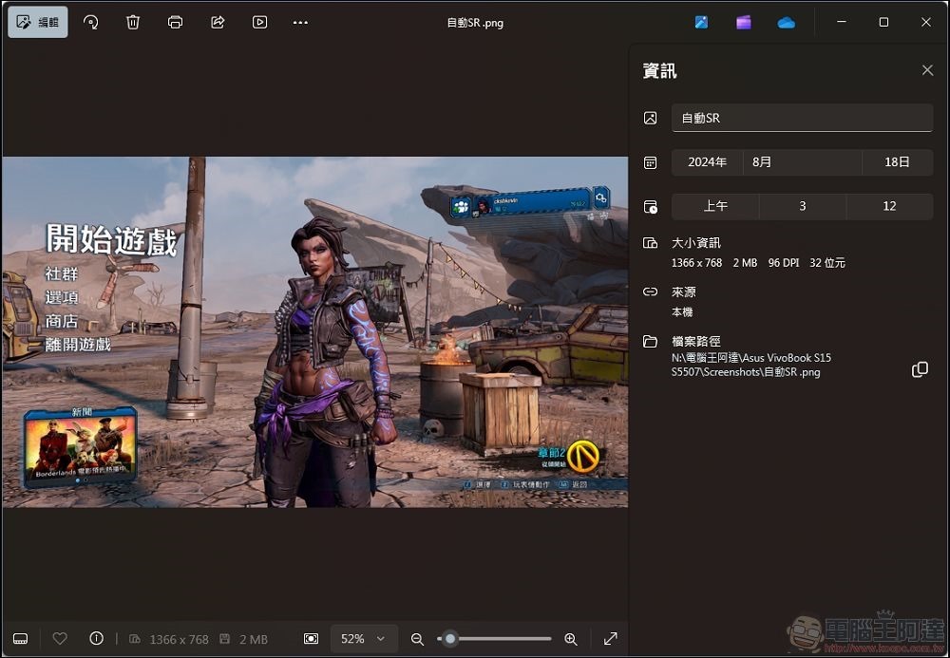Click the size icon beside 大小資訊
This screenshot has width=950, height=658.
650,243
